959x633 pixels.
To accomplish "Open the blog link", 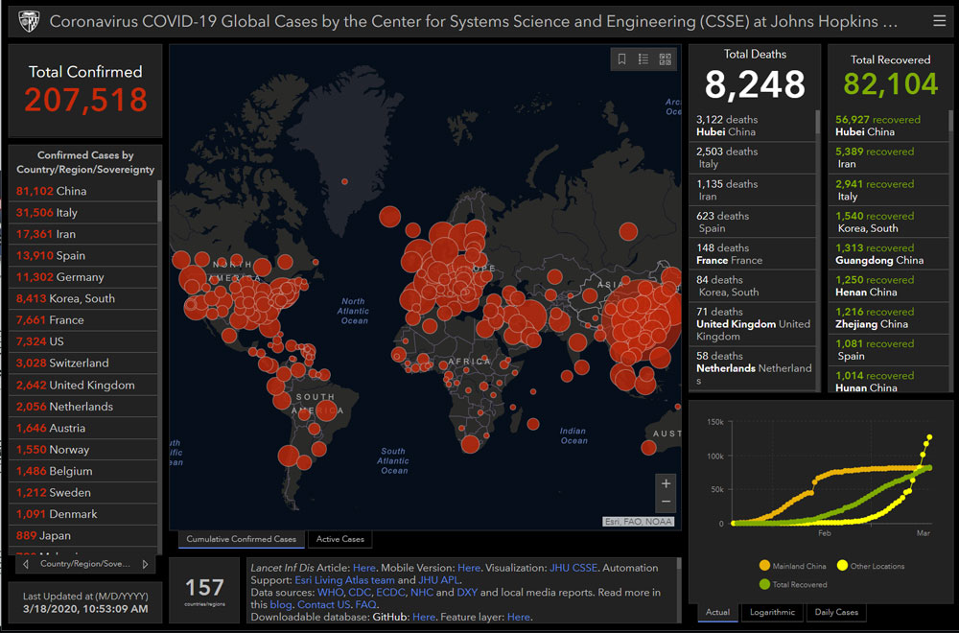I will pyautogui.click(x=281, y=604).
